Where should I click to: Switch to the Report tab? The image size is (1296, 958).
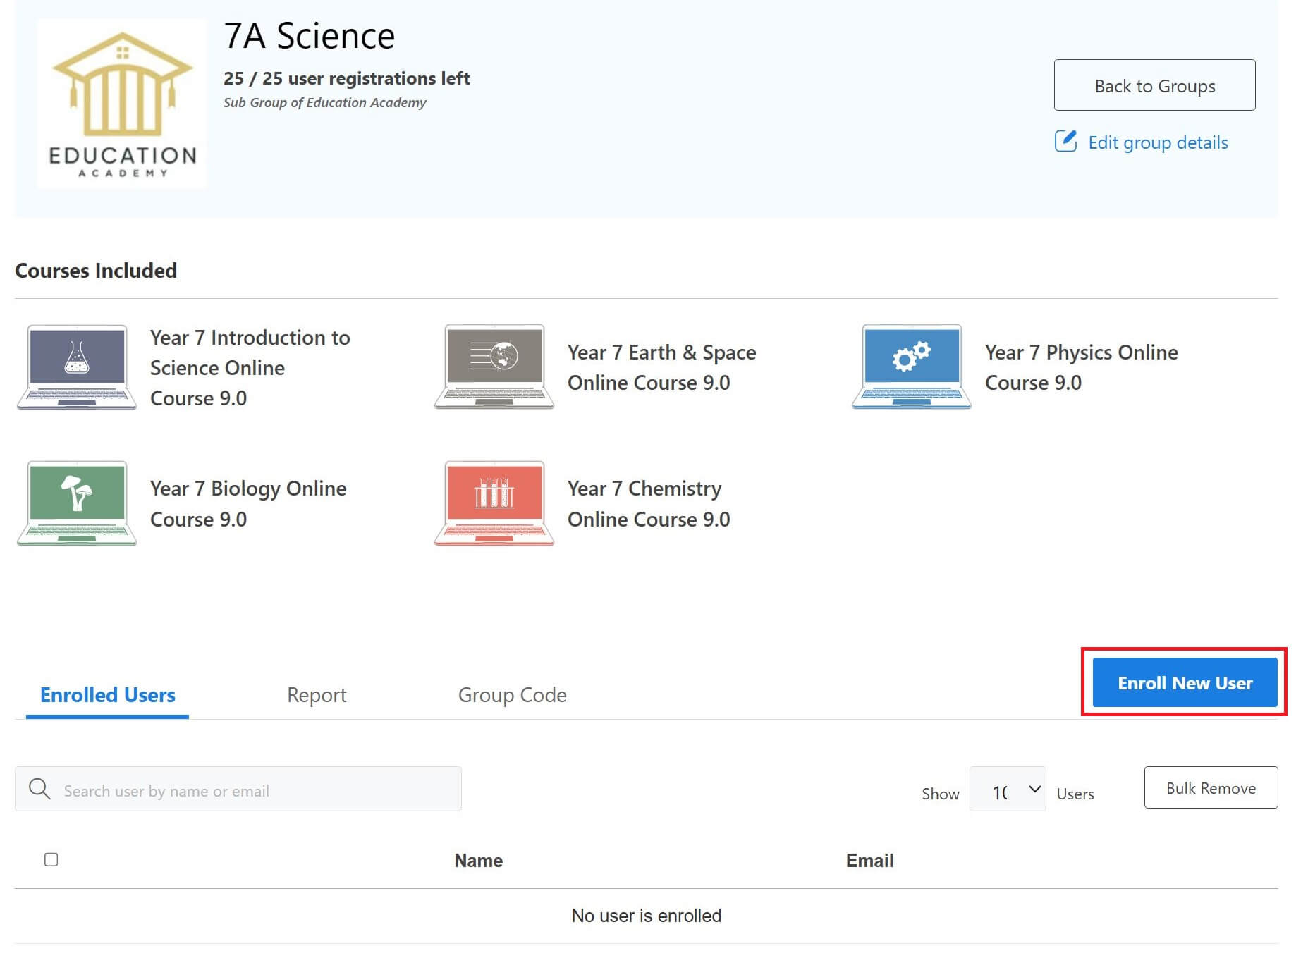(x=316, y=695)
